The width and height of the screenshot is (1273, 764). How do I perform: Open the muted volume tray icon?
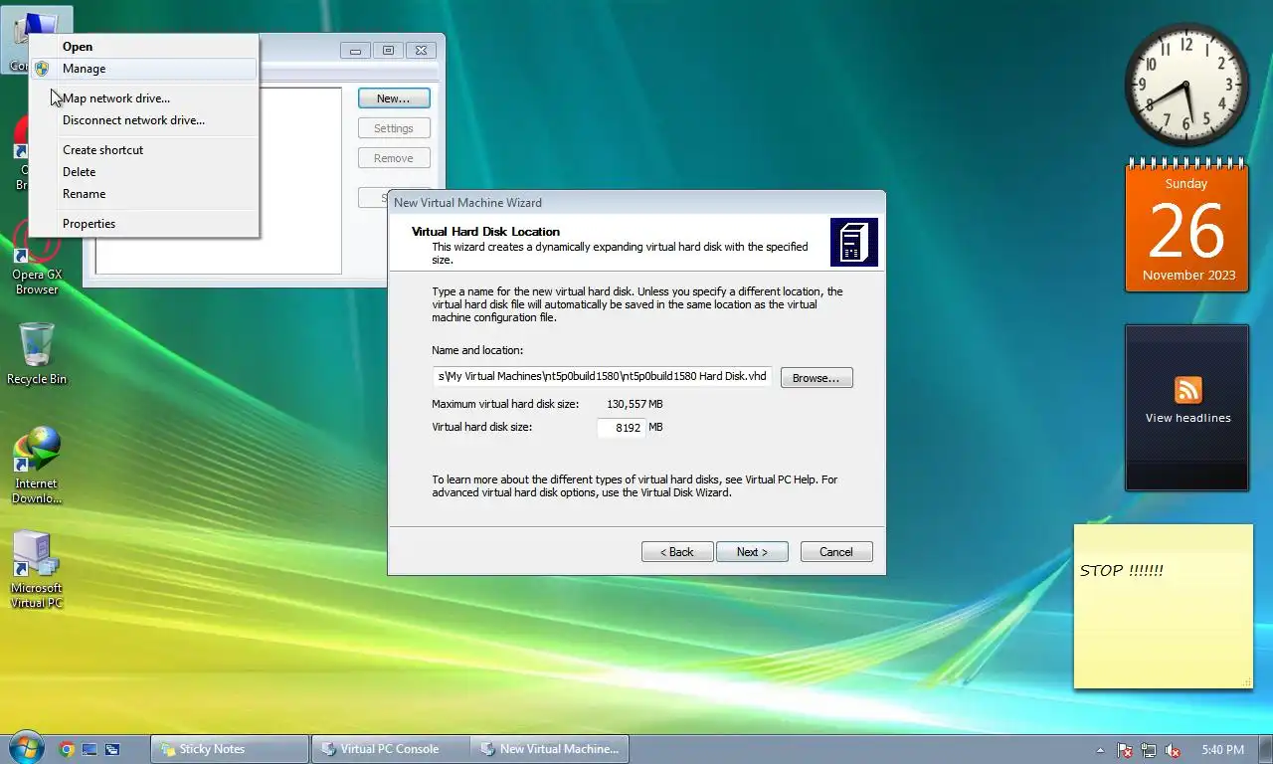pos(1173,750)
